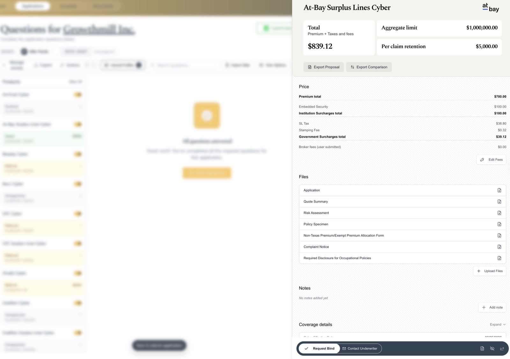Click the Export Comparison button
This screenshot has height=359, width=510.
point(369,67)
